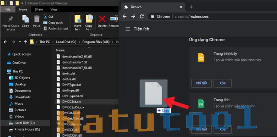The image size is (277, 137).
Task: Switch to the Share ribbon tab
Action: [x=39, y=10]
